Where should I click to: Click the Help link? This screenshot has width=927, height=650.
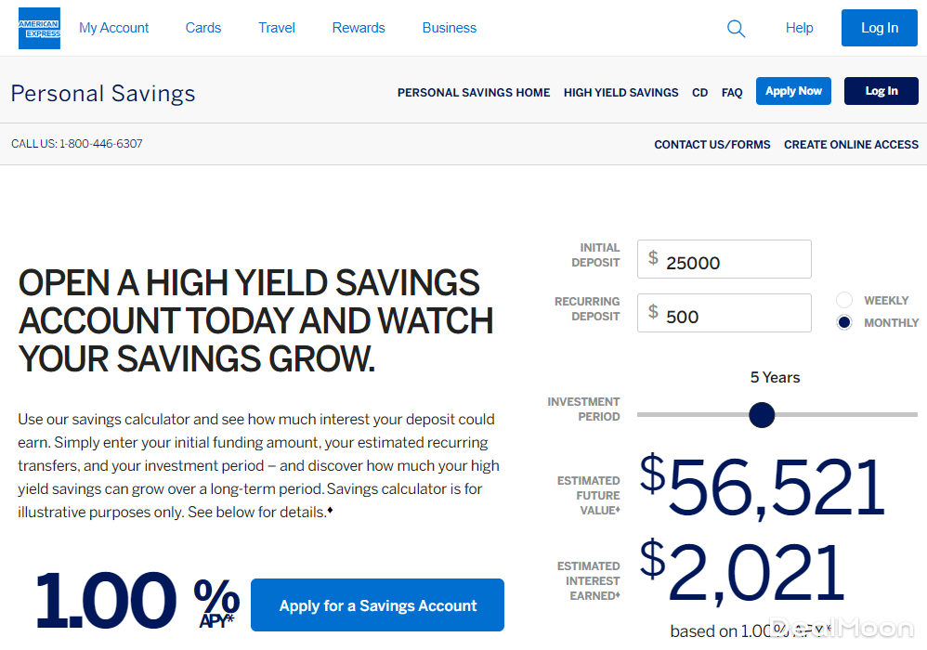point(799,28)
